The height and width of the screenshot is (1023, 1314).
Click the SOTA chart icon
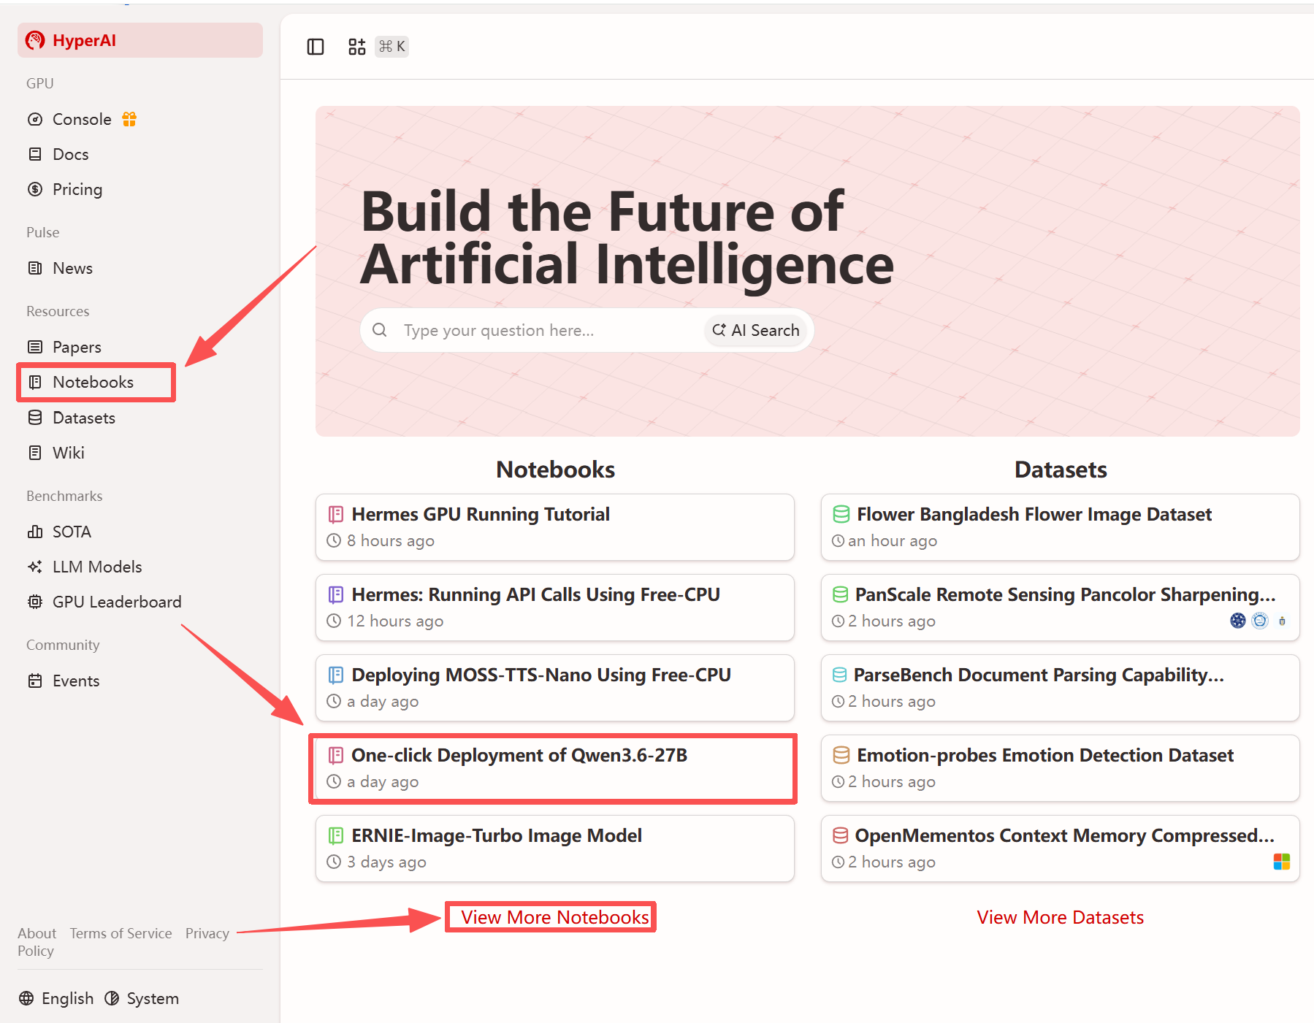click(35, 532)
